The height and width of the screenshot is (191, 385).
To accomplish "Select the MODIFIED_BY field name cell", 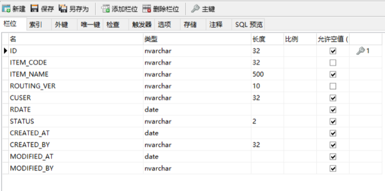I will tap(76, 168).
